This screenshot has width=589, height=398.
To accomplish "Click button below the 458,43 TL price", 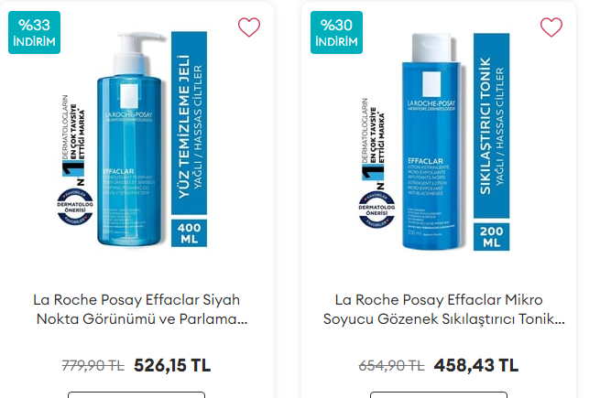I will coord(439,394).
